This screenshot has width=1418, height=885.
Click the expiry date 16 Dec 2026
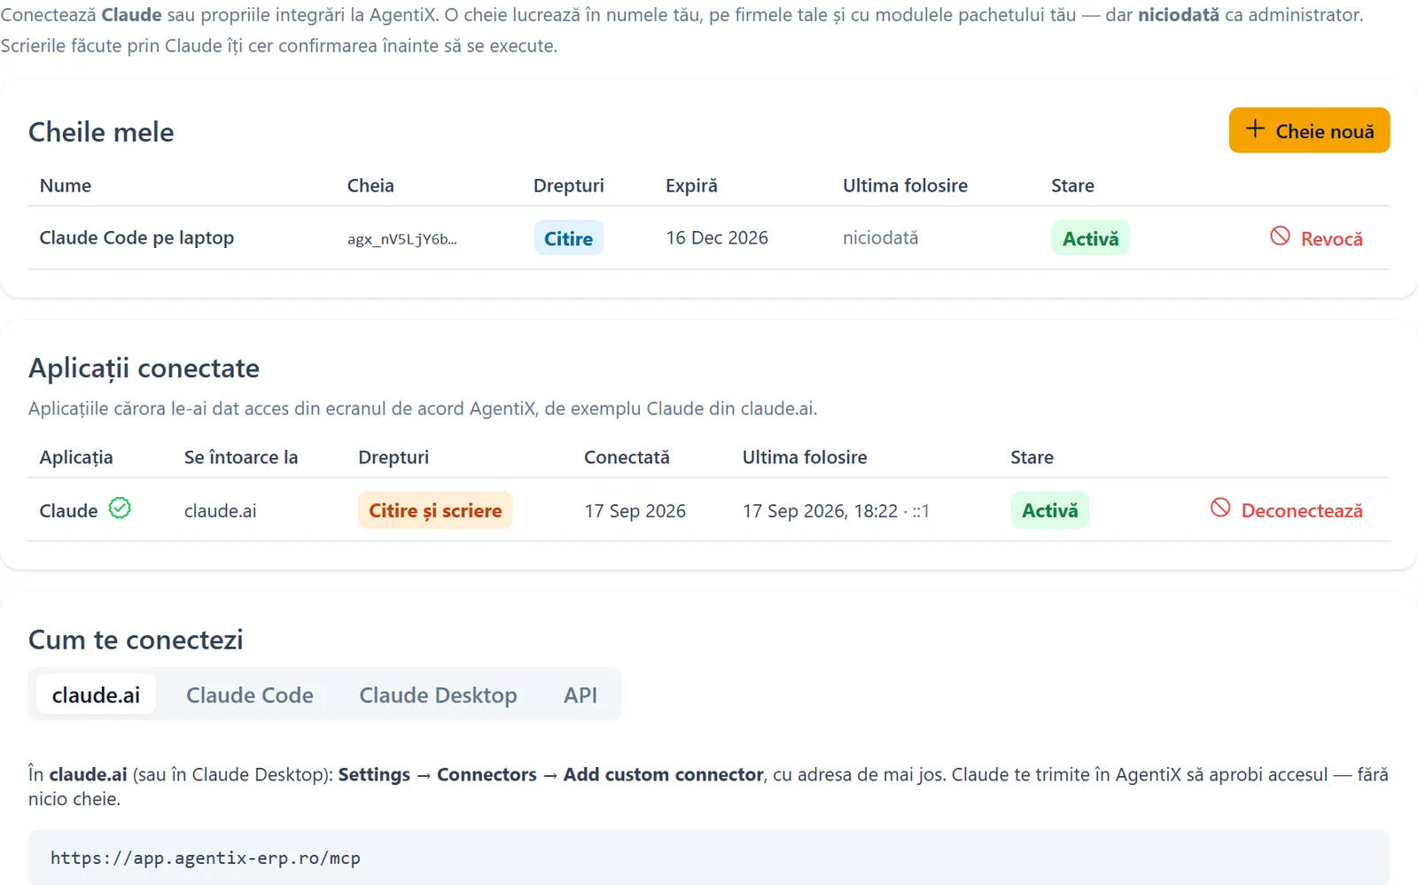pyautogui.click(x=717, y=237)
